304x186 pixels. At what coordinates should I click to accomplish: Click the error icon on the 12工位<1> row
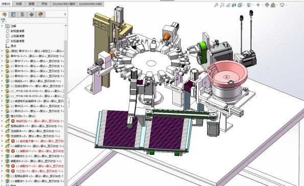tap(13, 171)
